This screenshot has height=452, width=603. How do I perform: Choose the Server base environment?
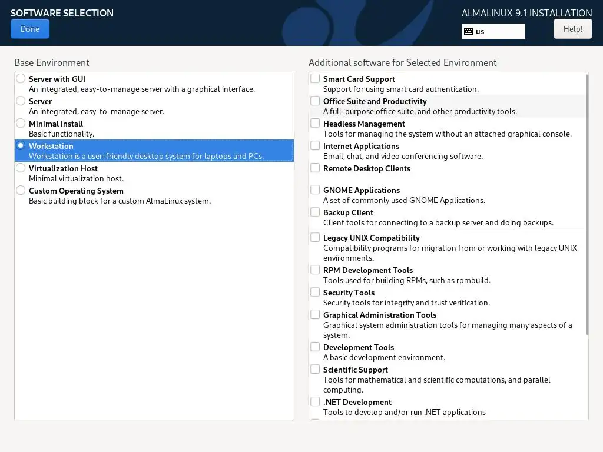(x=21, y=101)
